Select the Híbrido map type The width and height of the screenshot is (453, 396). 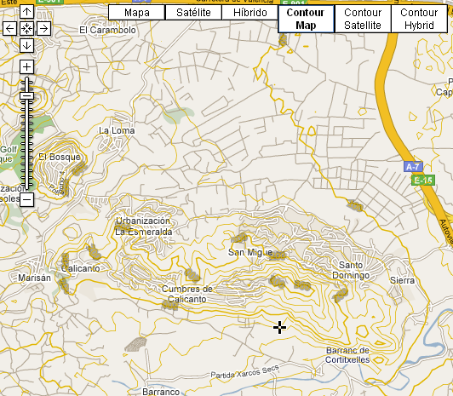pyautogui.click(x=249, y=13)
